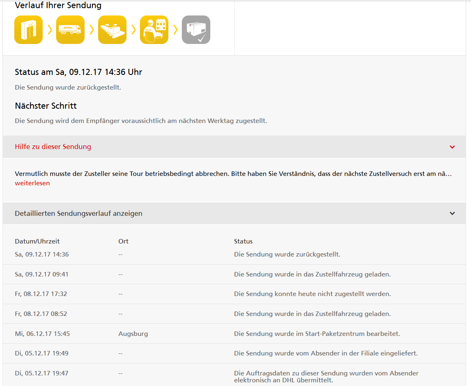Click the 'Ort' column header
This screenshot has height=386, width=471.
pyautogui.click(x=123, y=241)
